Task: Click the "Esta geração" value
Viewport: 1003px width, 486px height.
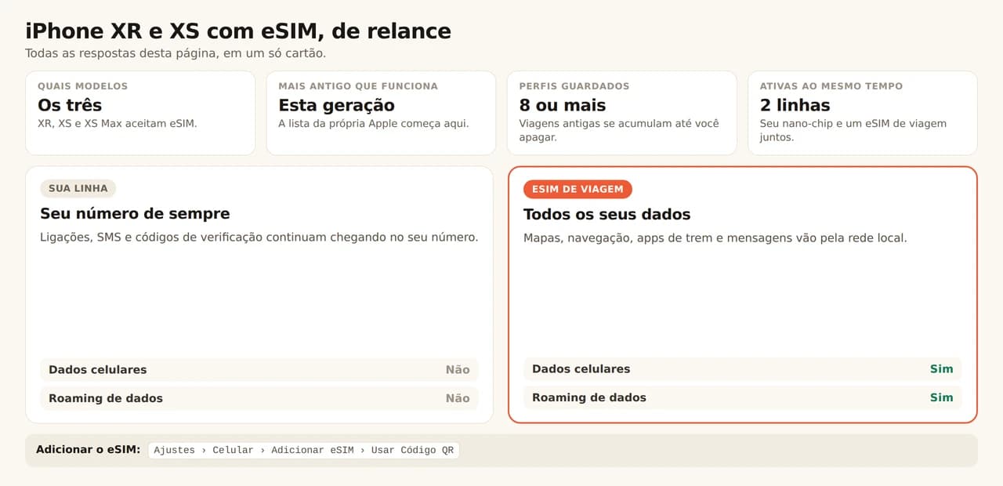Action: (336, 105)
